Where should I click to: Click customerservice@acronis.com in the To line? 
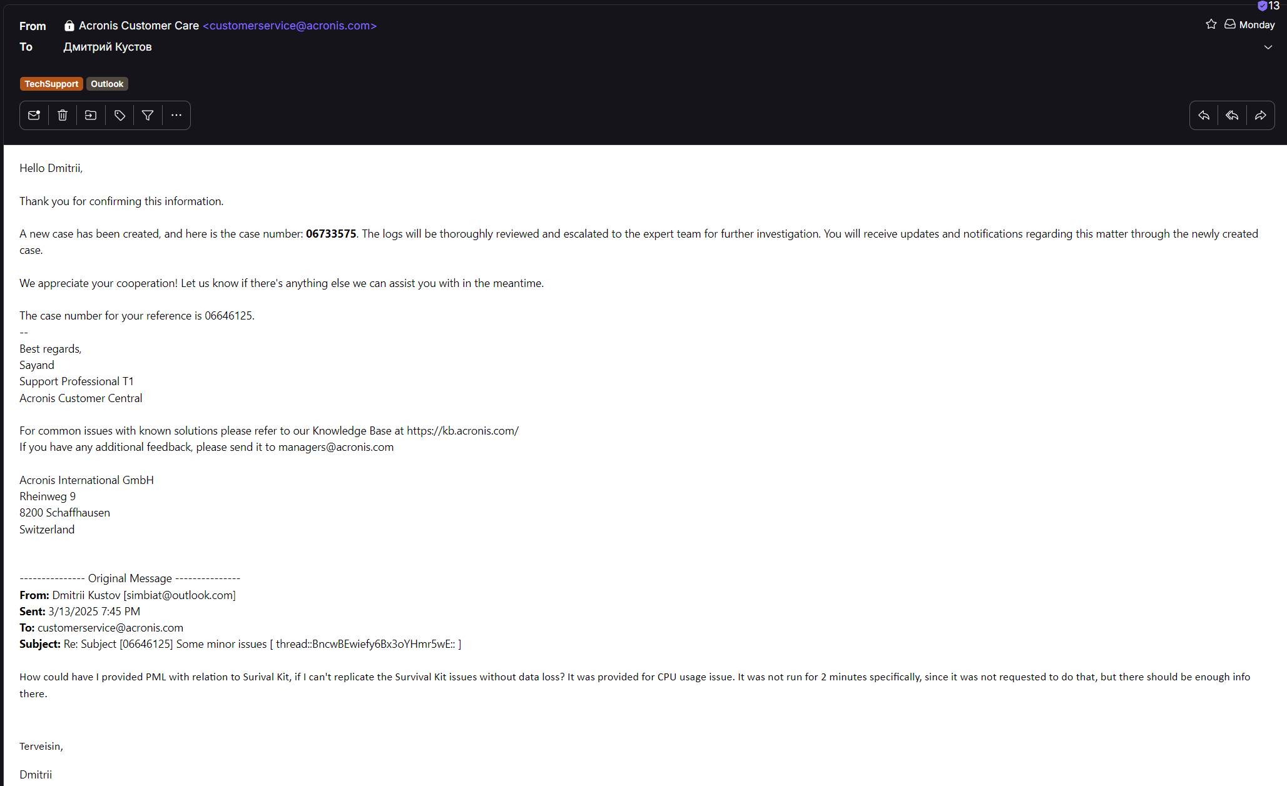point(110,628)
